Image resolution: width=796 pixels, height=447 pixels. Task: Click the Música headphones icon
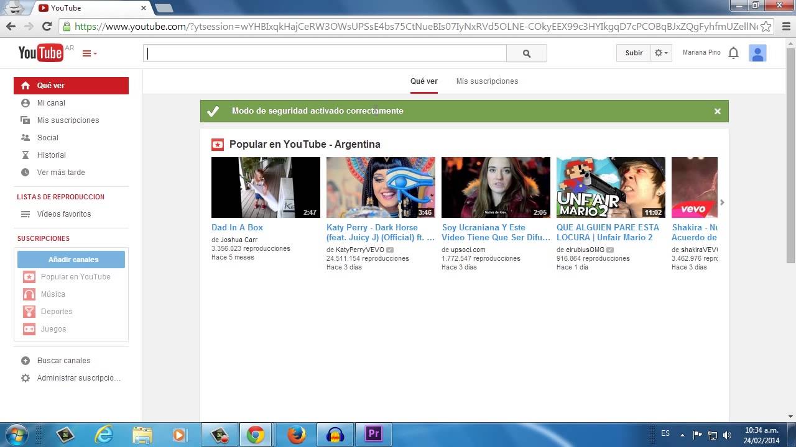(x=29, y=294)
